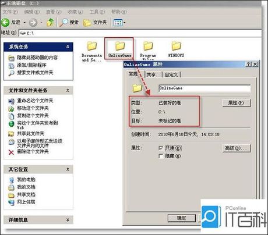Image resolution: width=268 pixels, height=235 pixels.
Task: Open 共享文档 from other places
Action: (26, 194)
